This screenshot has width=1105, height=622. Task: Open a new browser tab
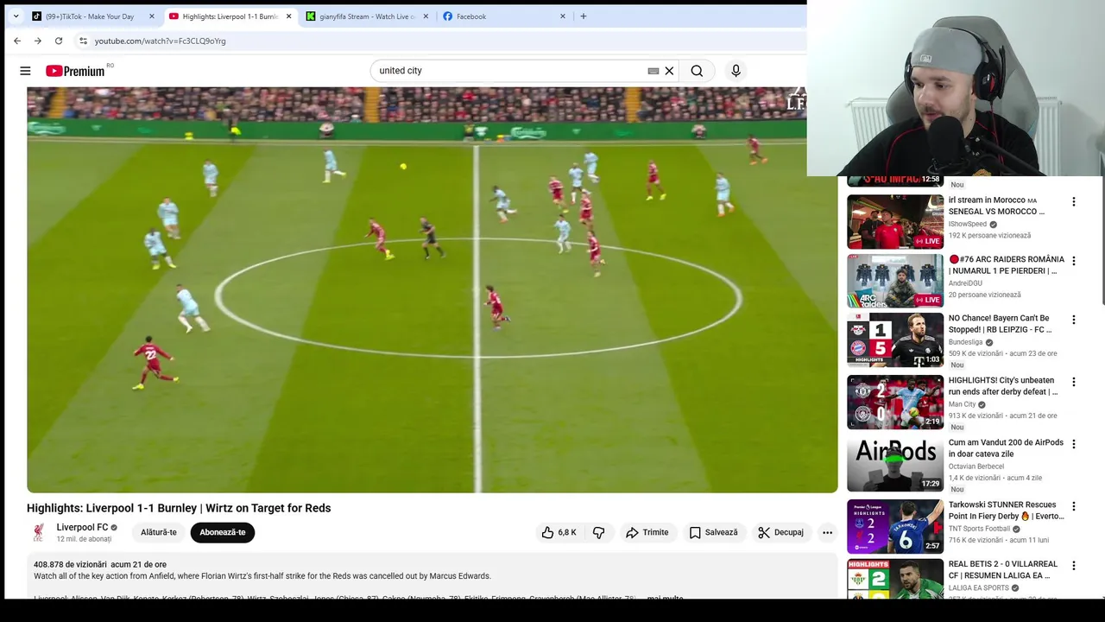584,16
